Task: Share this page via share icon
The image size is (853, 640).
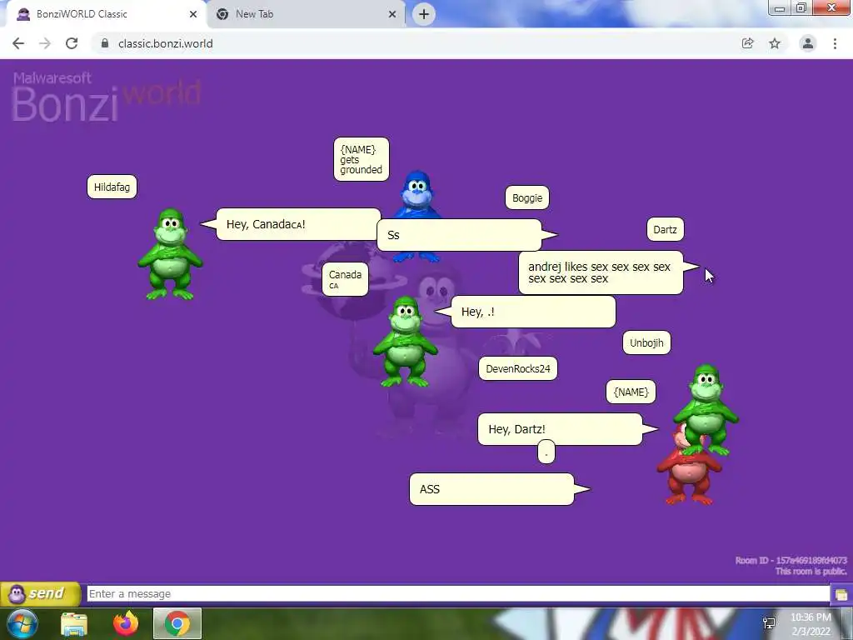Action: coord(748,43)
